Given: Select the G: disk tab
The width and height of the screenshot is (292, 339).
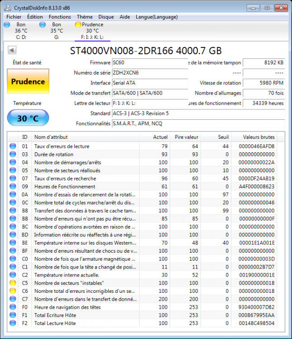Looking at the screenshot, I should pyautogui.click(x=57, y=31).
